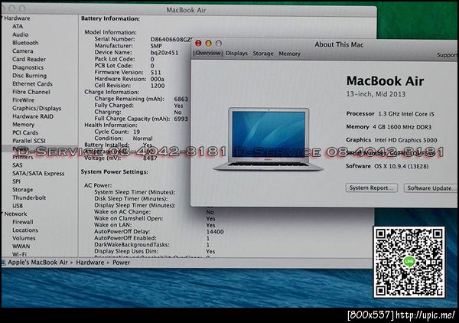
Task: Click the Software OS X 10.9.4 line
Action: pyautogui.click(x=387, y=166)
